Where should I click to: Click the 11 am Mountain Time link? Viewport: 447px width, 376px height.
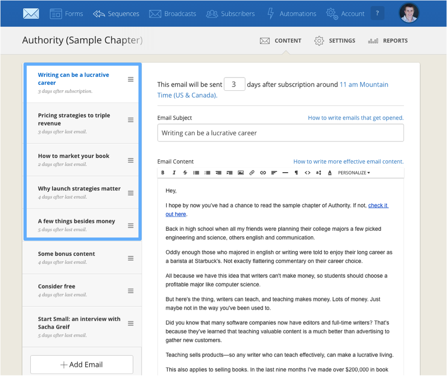coord(273,90)
